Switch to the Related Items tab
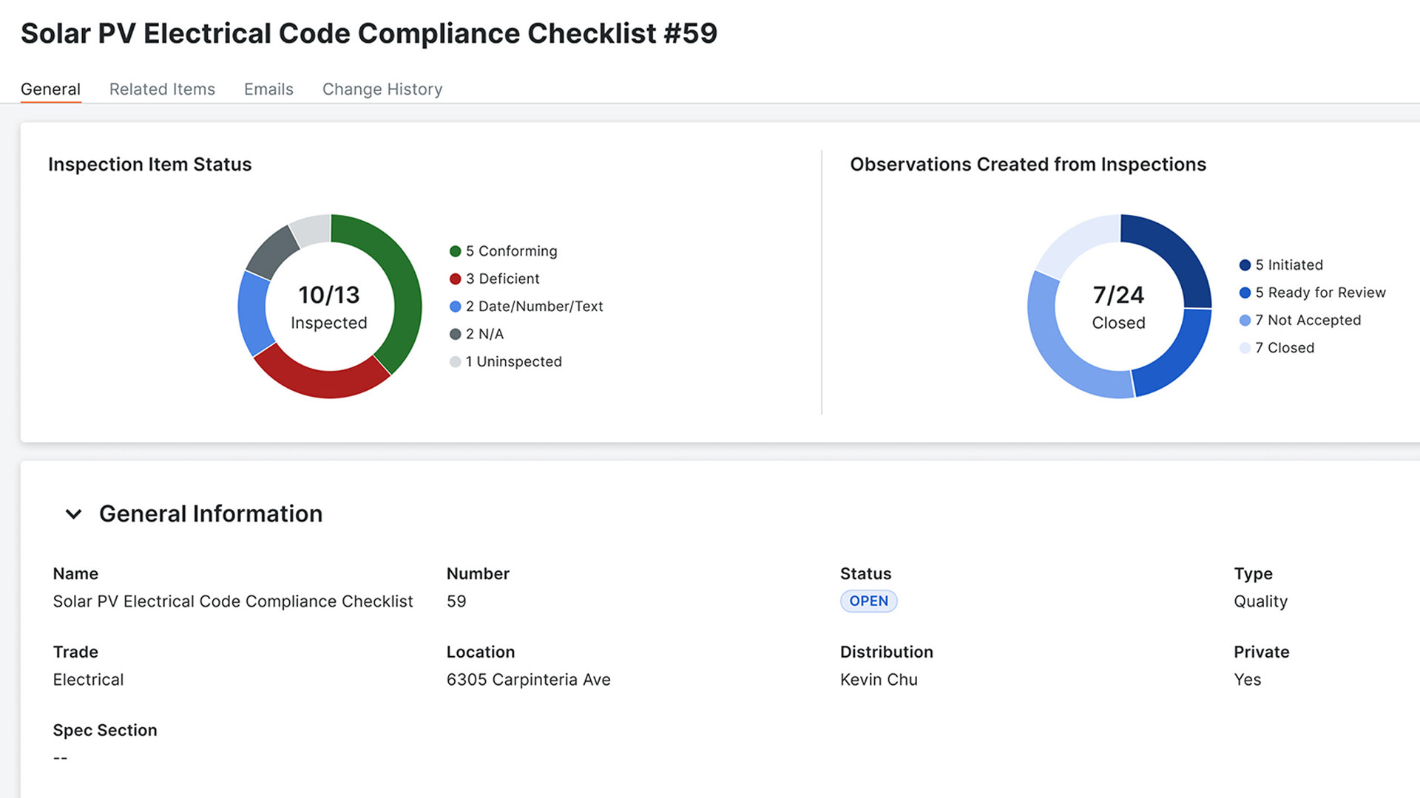 (x=162, y=89)
